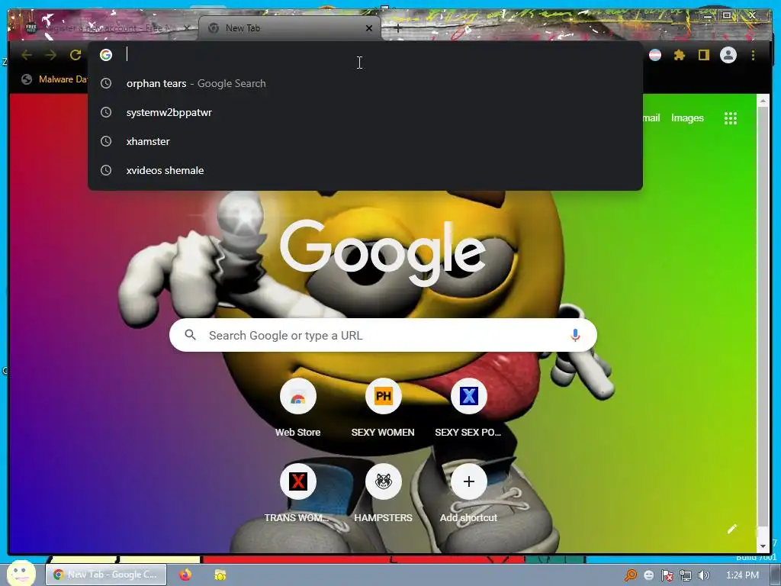Click the 'Add shortcut' plus button
781x586 pixels.
coord(469,481)
